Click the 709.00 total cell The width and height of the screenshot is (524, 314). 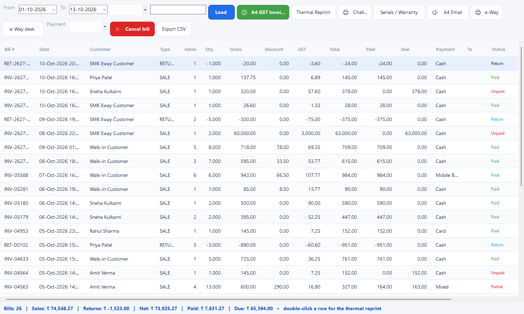349,147
